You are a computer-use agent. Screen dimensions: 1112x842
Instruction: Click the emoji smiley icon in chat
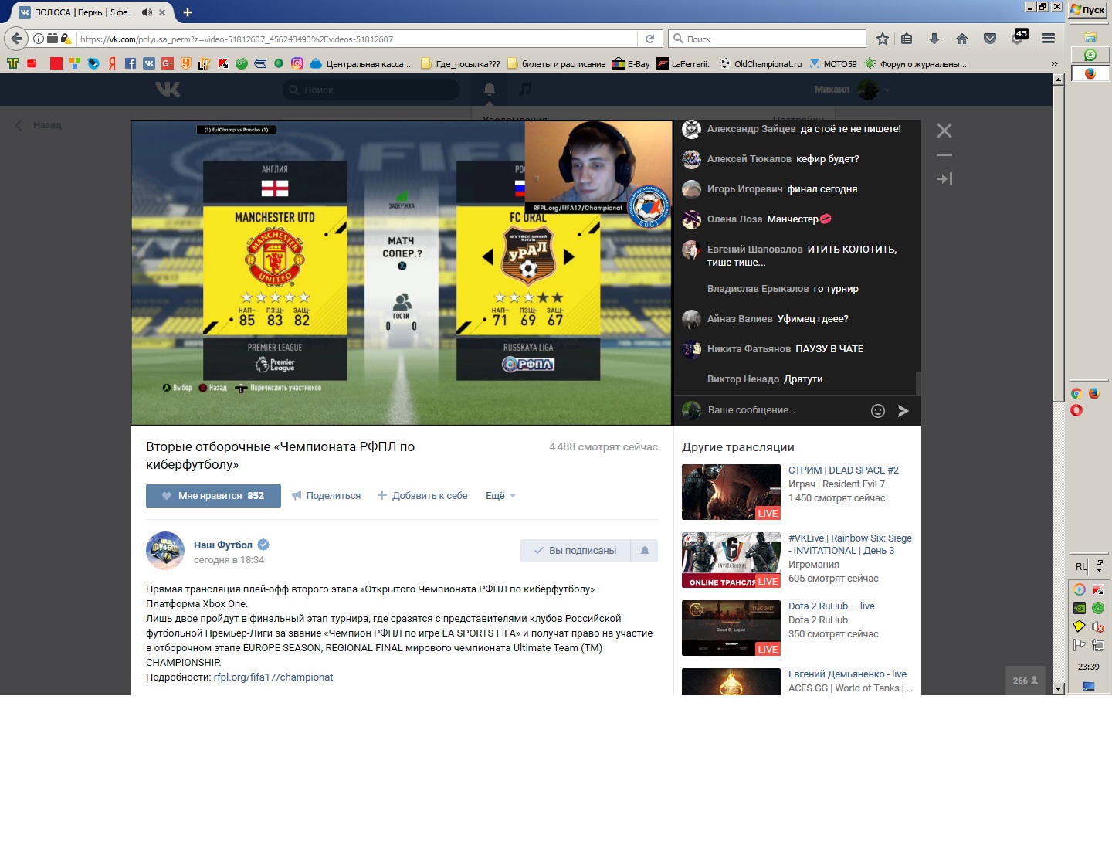click(877, 411)
